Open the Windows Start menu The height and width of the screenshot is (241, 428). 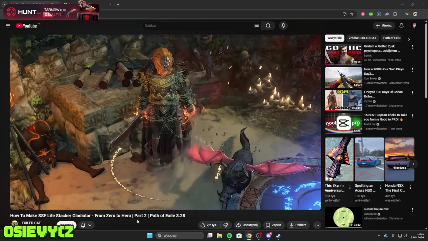click(150, 236)
